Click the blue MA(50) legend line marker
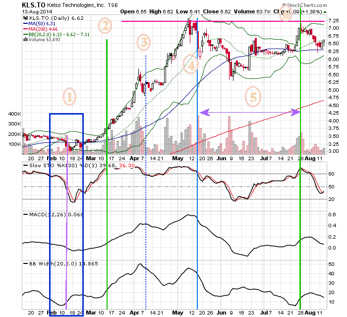The width and height of the screenshot is (347, 317). (25, 24)
